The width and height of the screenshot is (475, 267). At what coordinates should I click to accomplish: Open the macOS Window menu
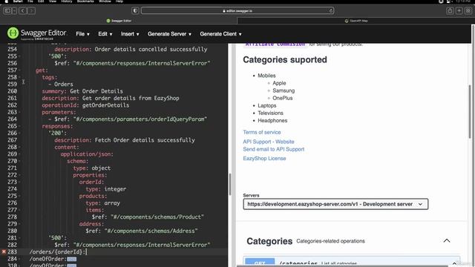tap(105, 1)
